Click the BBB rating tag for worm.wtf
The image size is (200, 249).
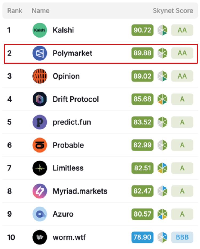(x=182, y=237)
